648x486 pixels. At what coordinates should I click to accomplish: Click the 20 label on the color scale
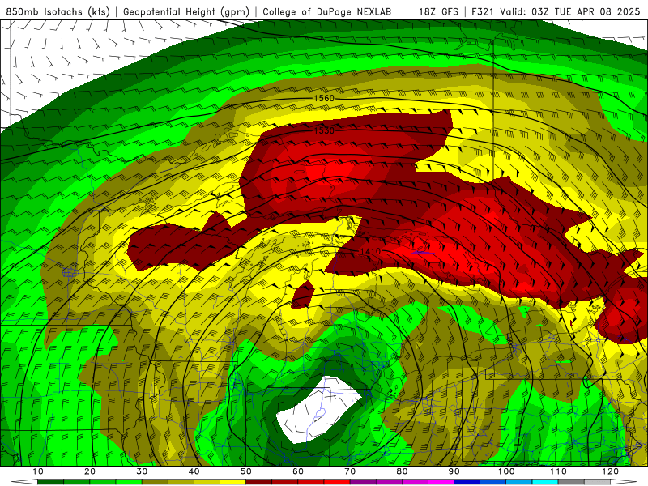(90, 471)
